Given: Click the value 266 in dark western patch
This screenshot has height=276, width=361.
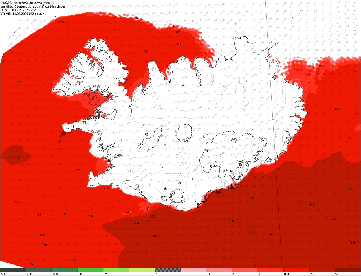Looking at the screenshot, I should pyautogui.click(x=17, y=158).
